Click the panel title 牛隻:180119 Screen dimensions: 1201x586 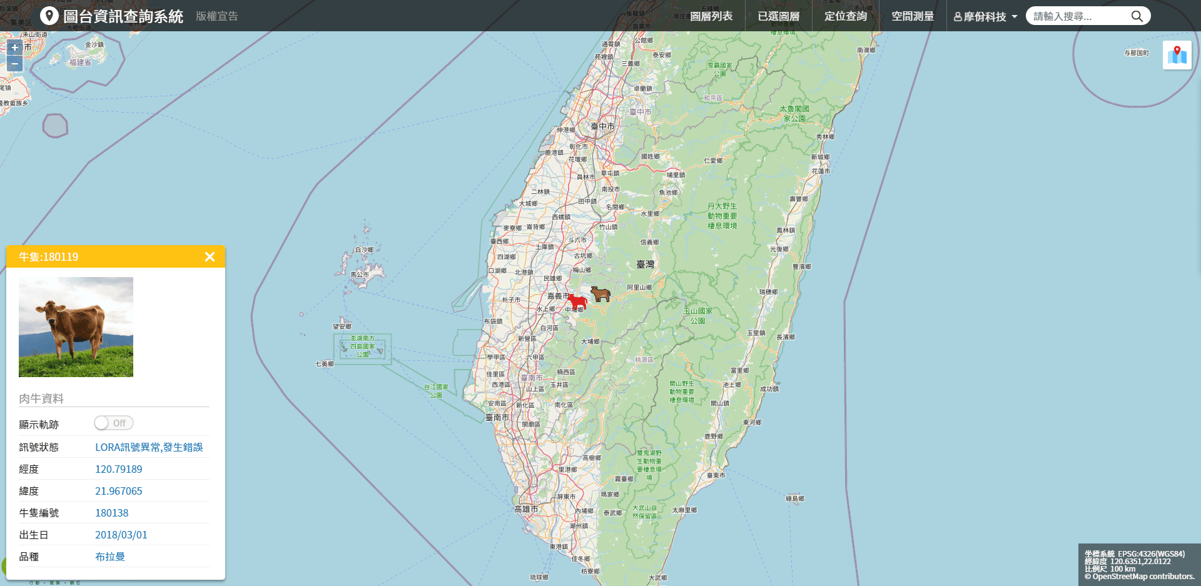point(49,257)
